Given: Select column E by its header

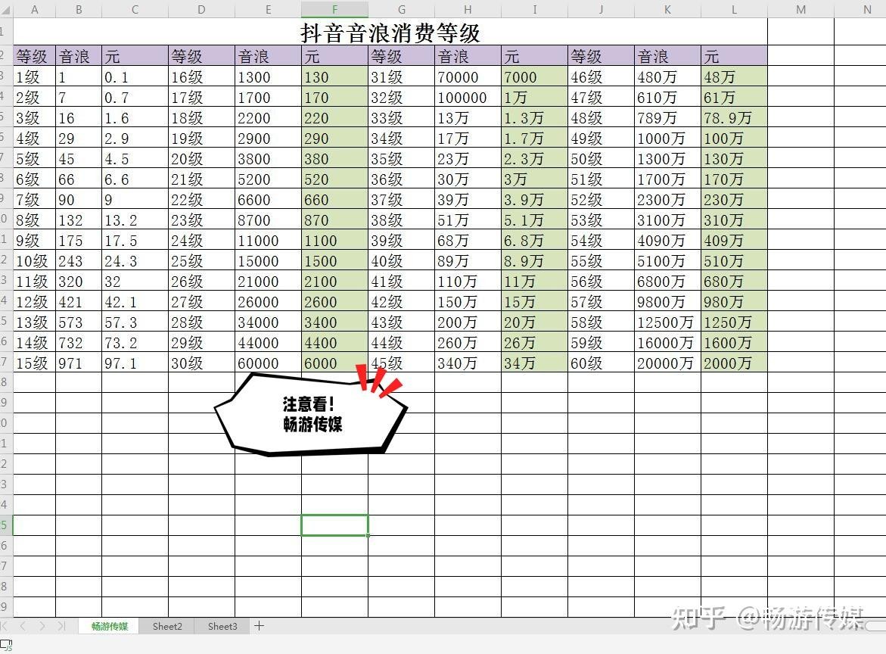Looking at the screenshot, I should (x=269, y=9).
